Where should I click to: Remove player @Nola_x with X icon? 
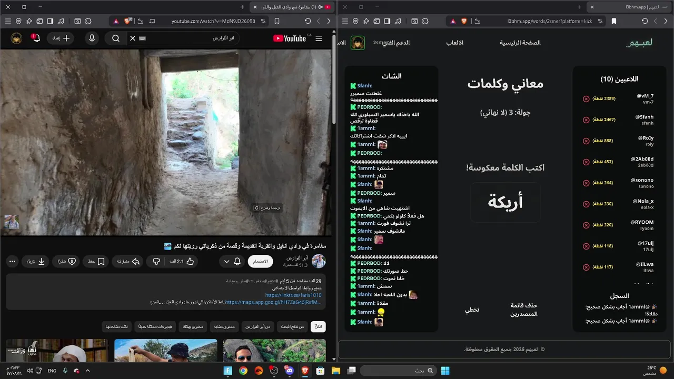coord(586,204)
